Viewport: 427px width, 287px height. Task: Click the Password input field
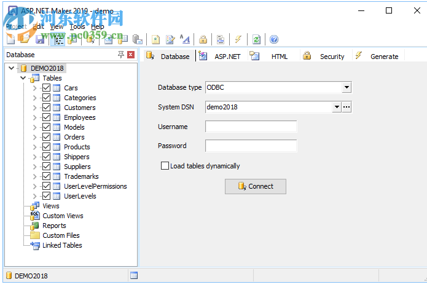click(251, 146)
